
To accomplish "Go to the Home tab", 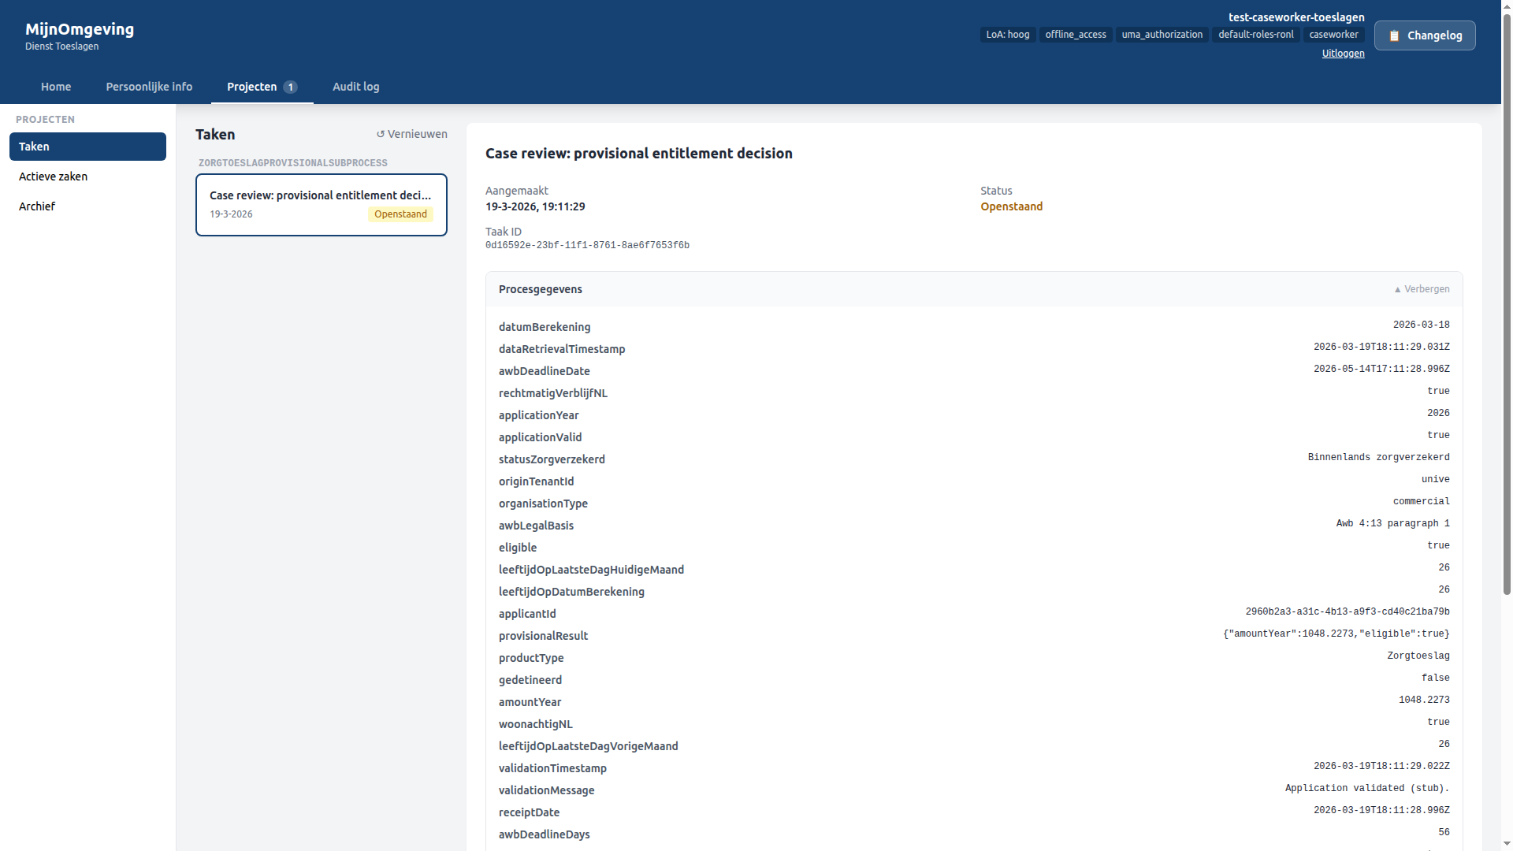I will (x=55, y=87).
